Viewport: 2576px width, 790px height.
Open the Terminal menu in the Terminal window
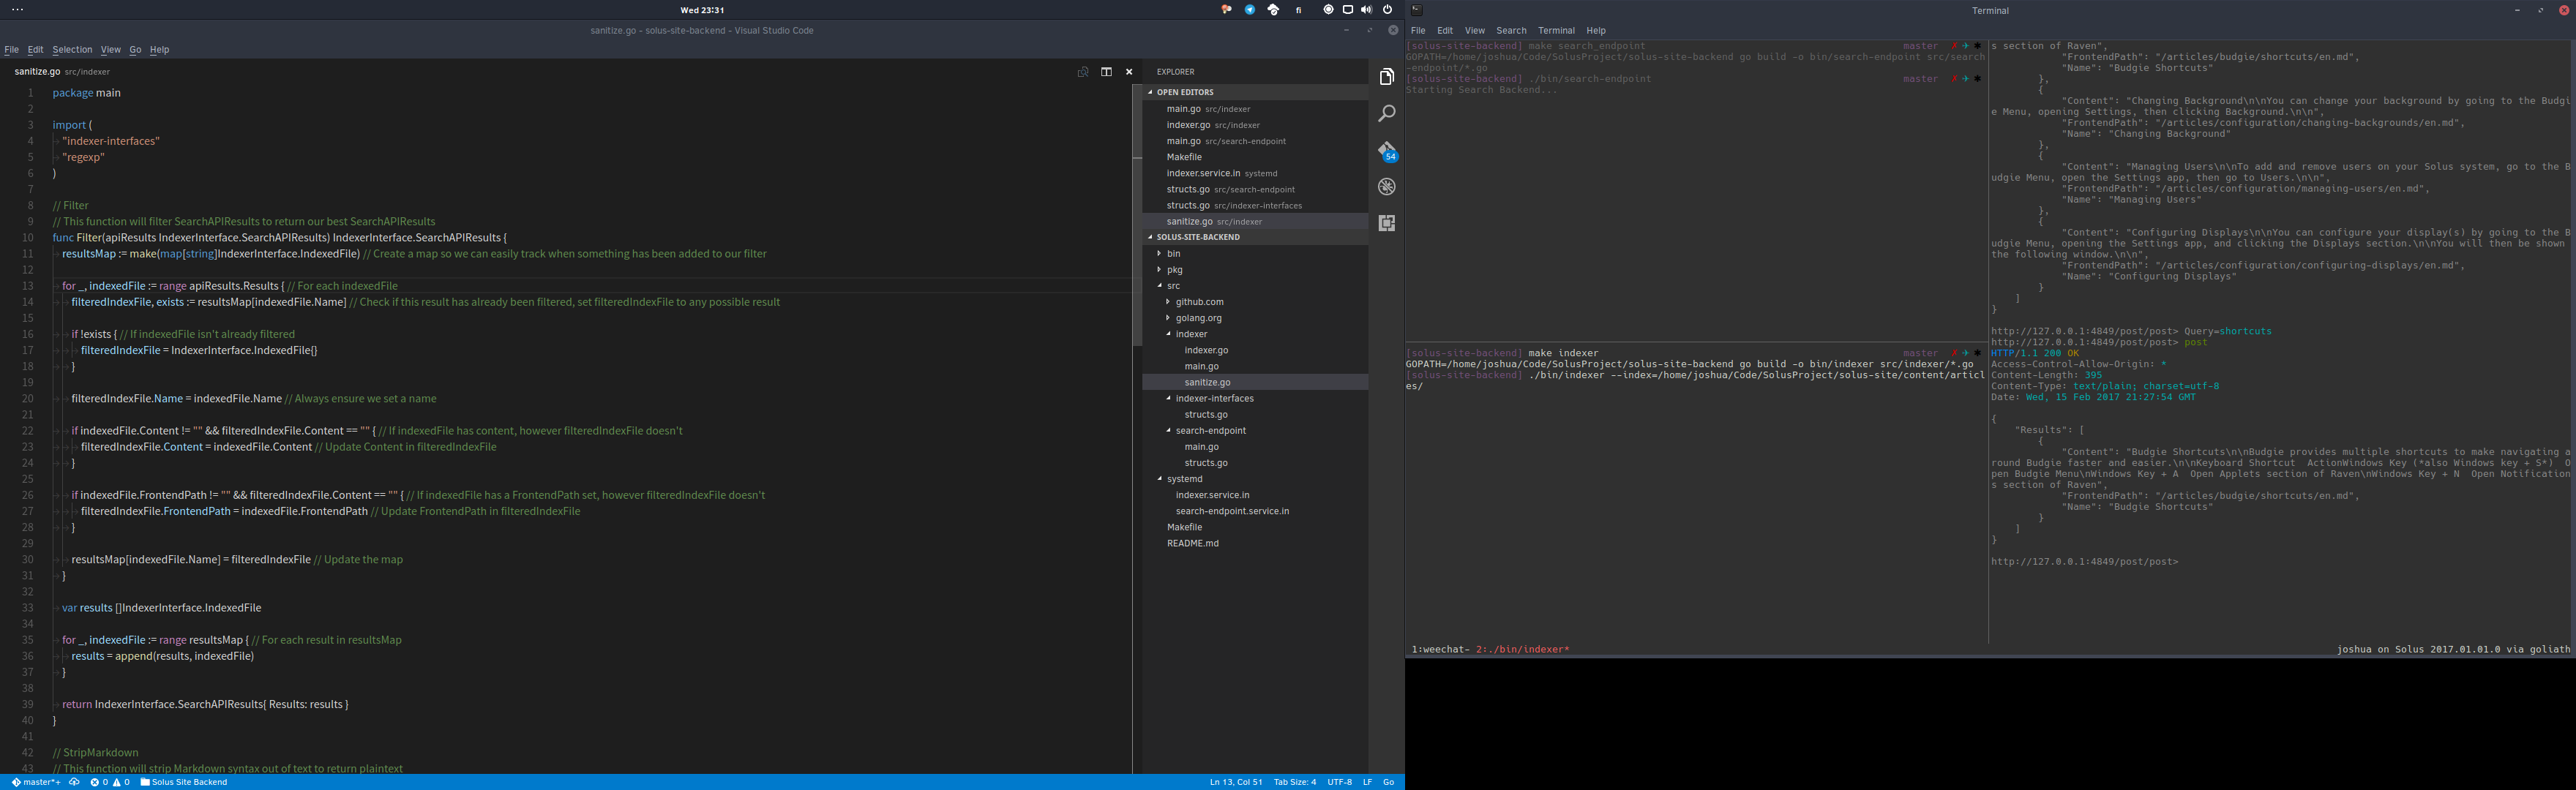tap(1556, 31)
